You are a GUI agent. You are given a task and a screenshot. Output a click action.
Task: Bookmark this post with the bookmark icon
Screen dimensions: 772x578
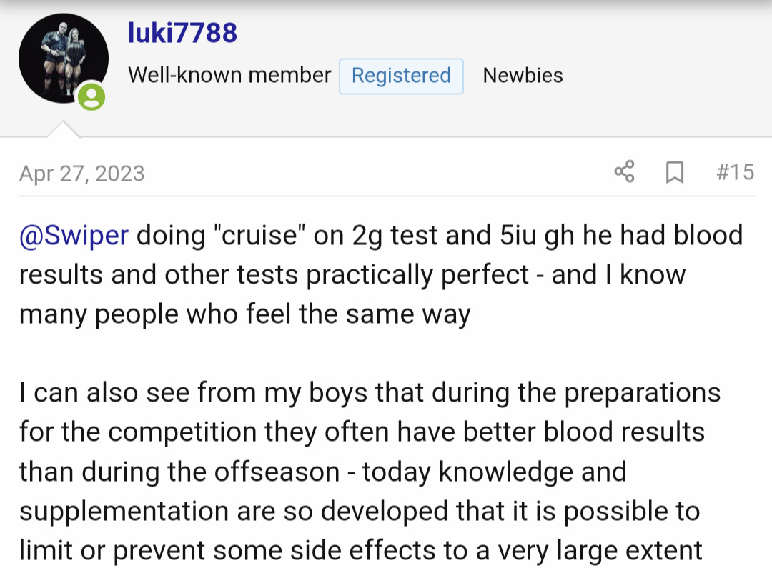pyautogui.click(x=674, y=172)
